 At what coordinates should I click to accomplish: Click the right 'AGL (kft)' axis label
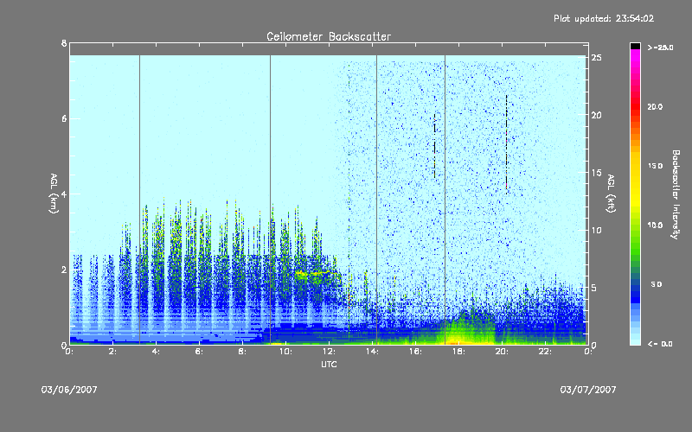[611, 193]
